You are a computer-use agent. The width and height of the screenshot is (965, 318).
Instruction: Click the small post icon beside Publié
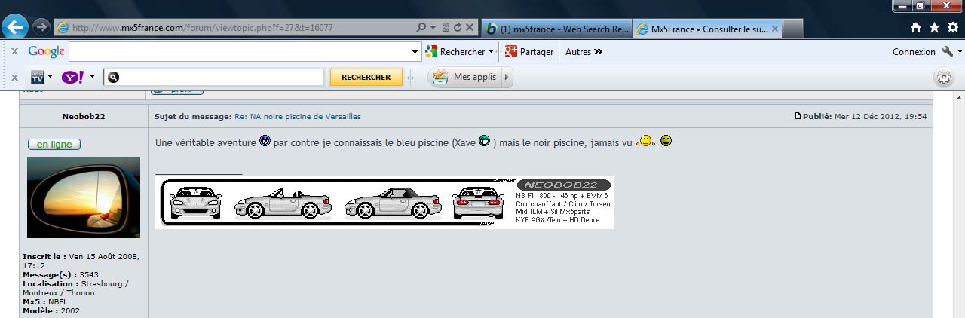tap(798, 116)
